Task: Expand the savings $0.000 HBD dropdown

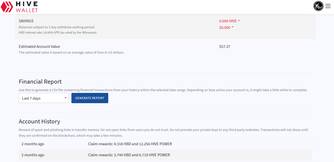Action: point(226,28)
